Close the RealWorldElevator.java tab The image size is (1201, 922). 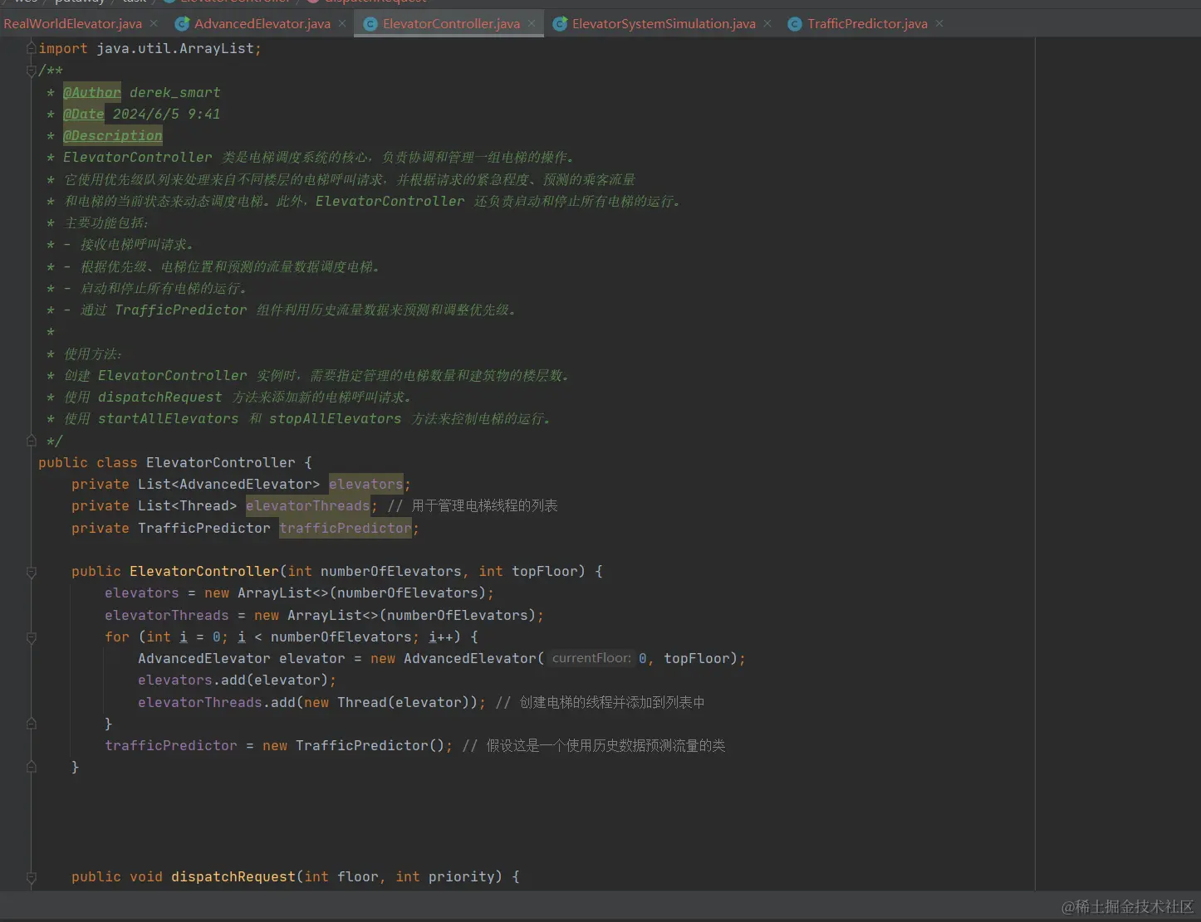point(154,24)
